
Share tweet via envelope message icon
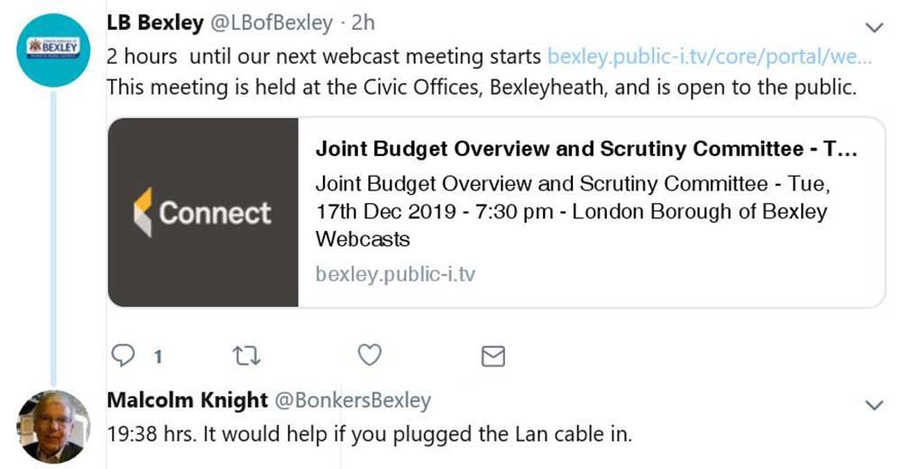[492, 356]
